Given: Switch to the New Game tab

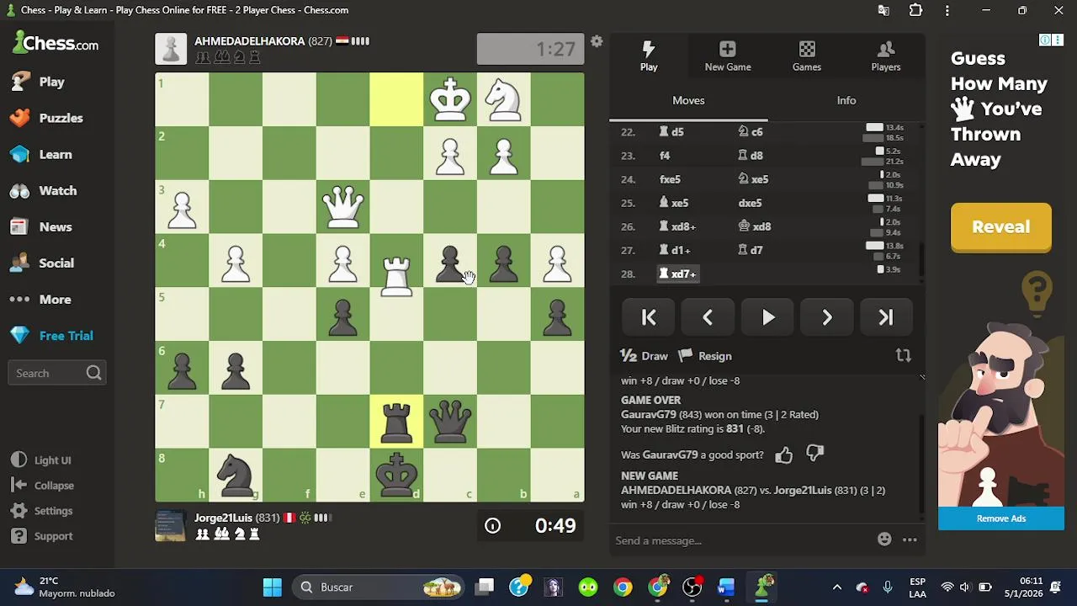Looking at the screenshot, I should (728, 56).
